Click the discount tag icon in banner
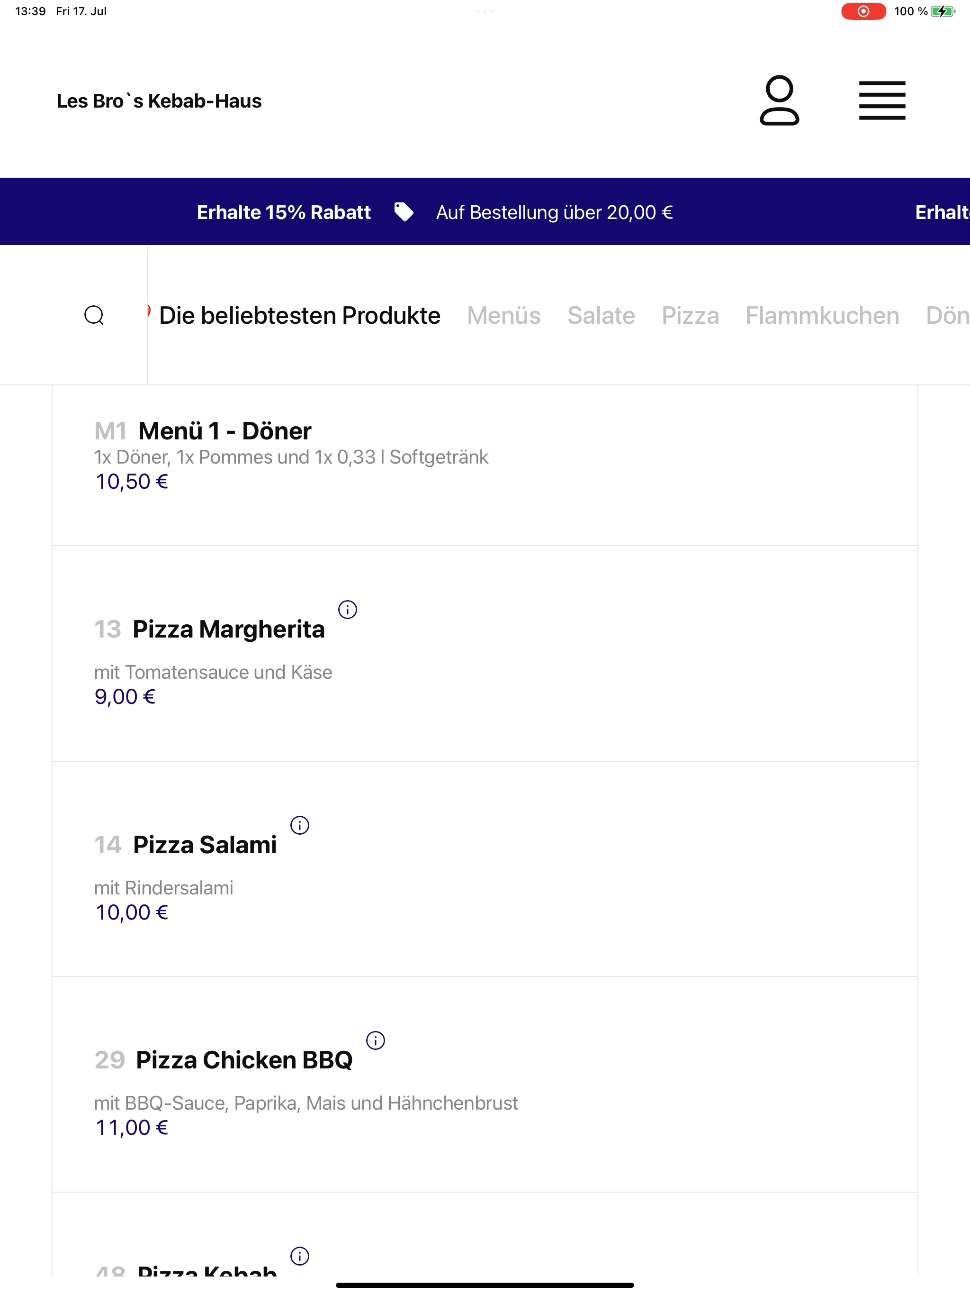This screenshot has width=970, height=1295. pos(404,212)
